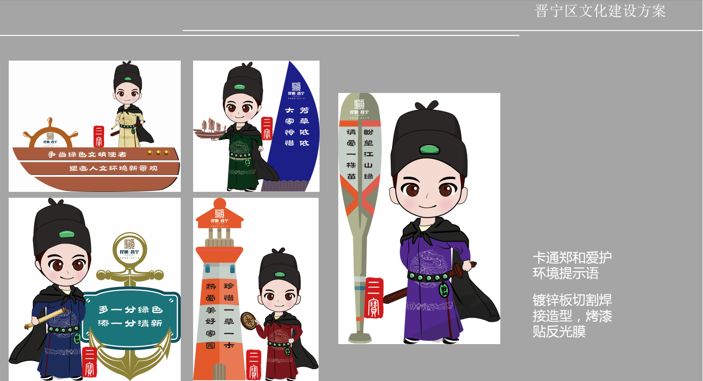Click the red 三宝 seal beside the boat character
Screen dimensions: 703x381
click(x=99, y=136)
